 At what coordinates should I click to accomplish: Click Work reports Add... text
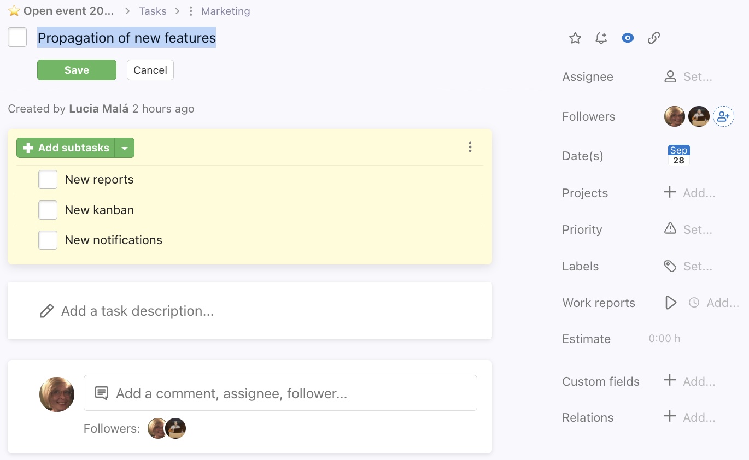[x=723, y=303]
